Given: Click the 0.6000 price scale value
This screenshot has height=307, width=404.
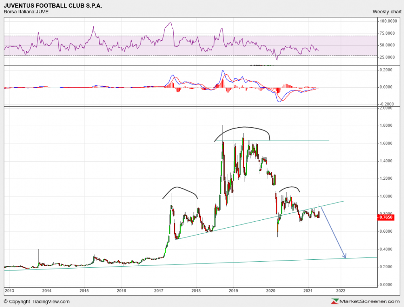Looking at the screenshot, I should 386,231.
